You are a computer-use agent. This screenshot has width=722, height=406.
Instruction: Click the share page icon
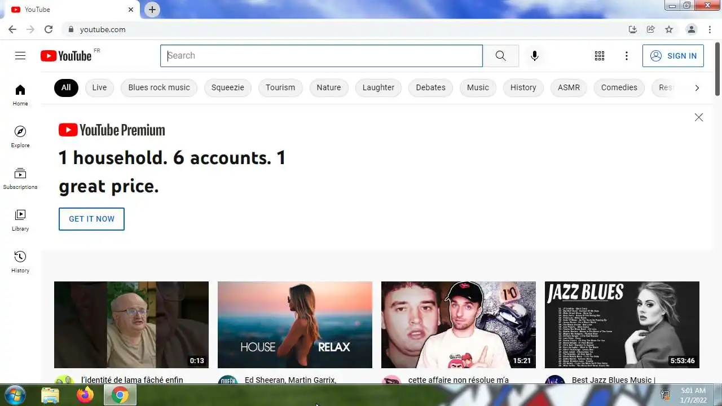(651, 29)
